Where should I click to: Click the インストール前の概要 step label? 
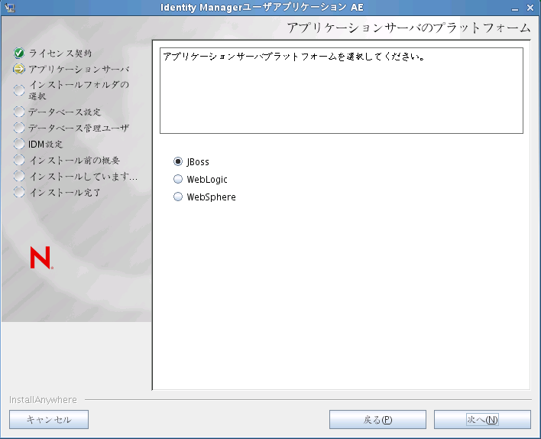coord(74,161)
